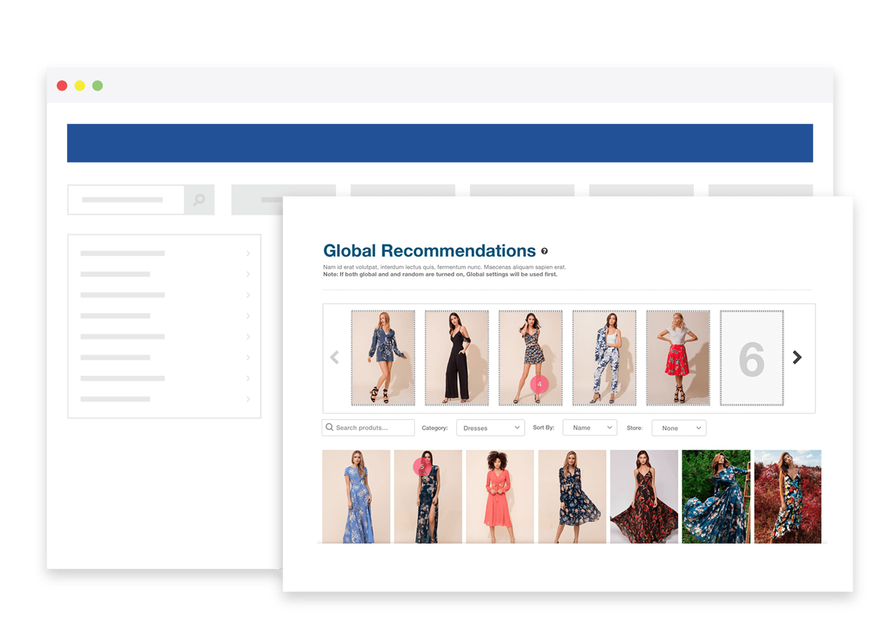
Task: Select the coral midi dress thumbnail
Action: pyautogui.click(x=499, y=498)
